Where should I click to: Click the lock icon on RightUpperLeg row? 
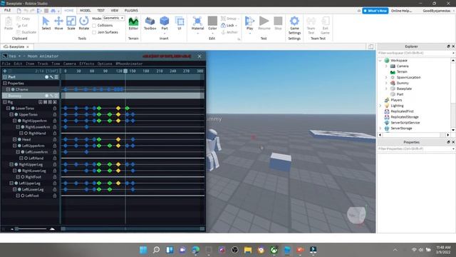(55, 164)
